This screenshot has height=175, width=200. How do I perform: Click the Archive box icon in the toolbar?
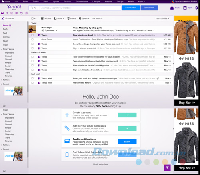[42, 18]
